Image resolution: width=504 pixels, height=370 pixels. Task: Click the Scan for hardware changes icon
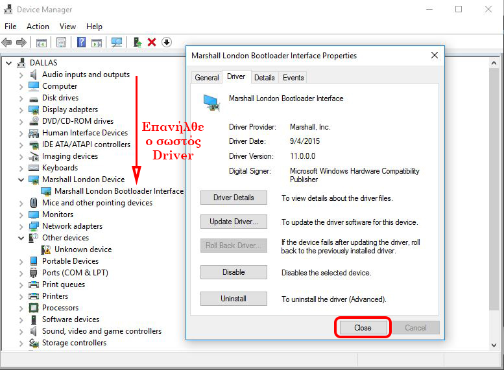[117, 42]
